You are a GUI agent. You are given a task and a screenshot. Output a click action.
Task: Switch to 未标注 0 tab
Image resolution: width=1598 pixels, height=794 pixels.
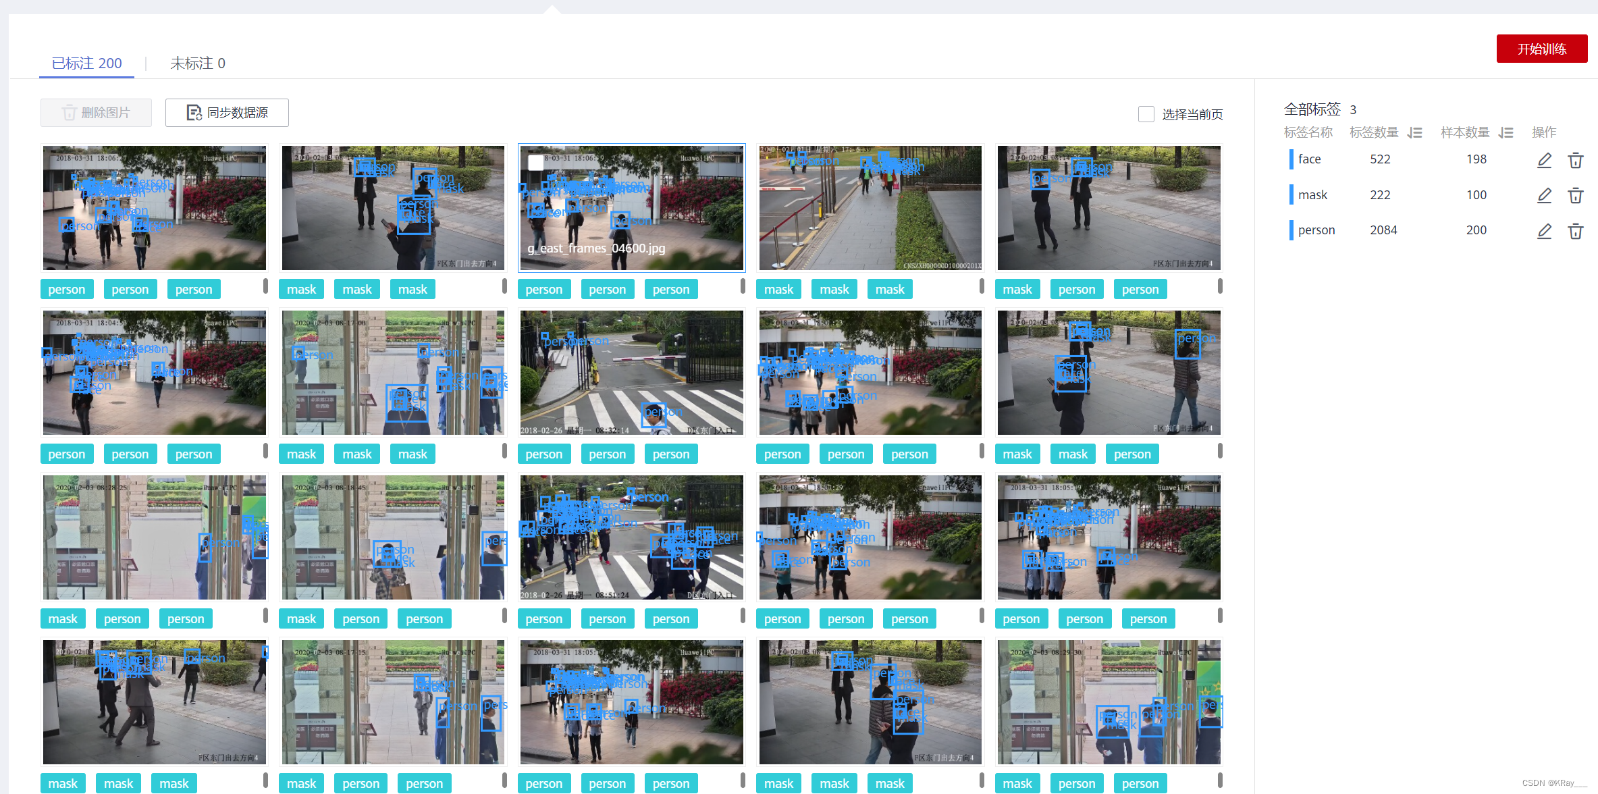[197, 63]
